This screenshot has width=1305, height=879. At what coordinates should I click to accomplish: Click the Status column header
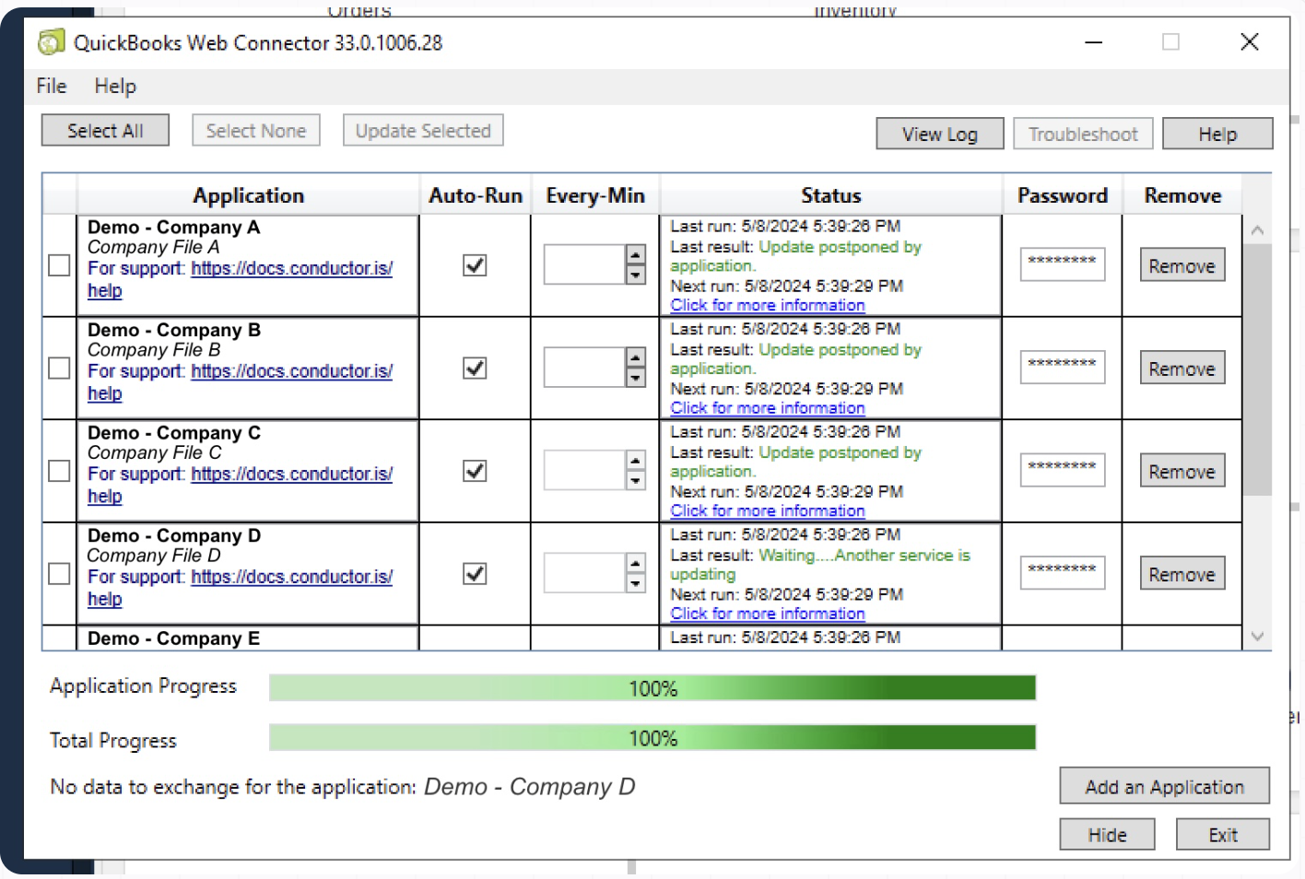click(830, 195)
